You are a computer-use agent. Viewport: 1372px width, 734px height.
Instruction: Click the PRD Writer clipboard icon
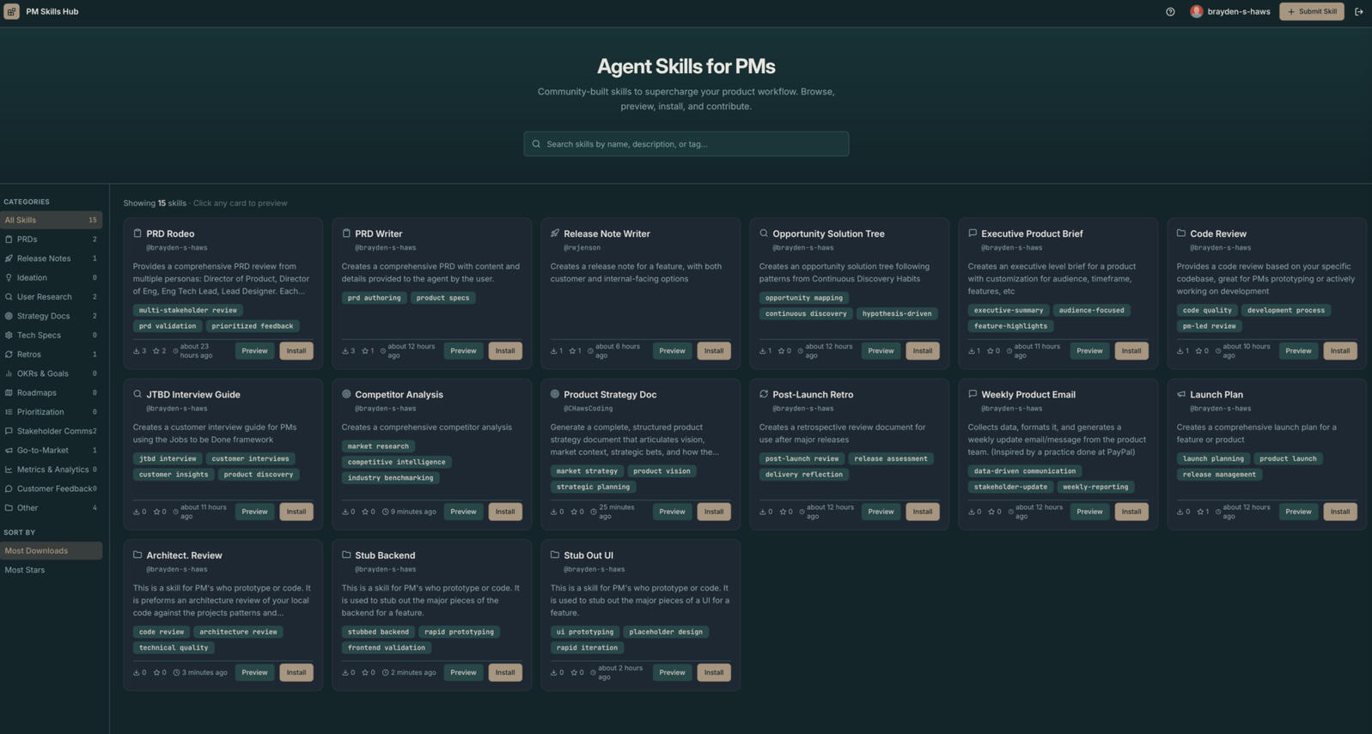pyautogui.click(x=346, y=233)
